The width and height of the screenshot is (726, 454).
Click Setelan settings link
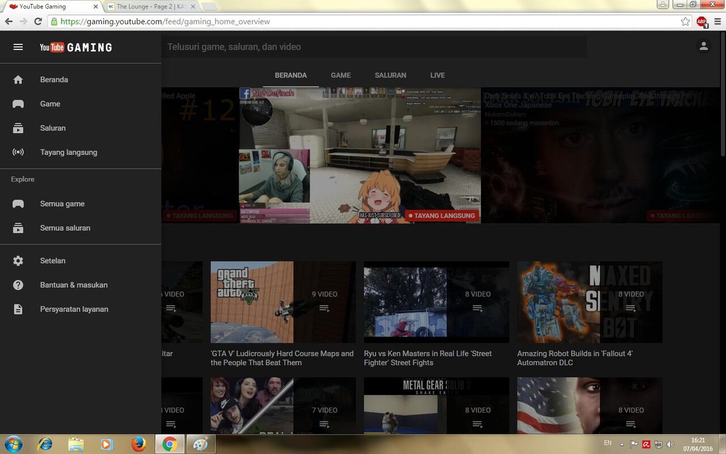tap(53, 261)
